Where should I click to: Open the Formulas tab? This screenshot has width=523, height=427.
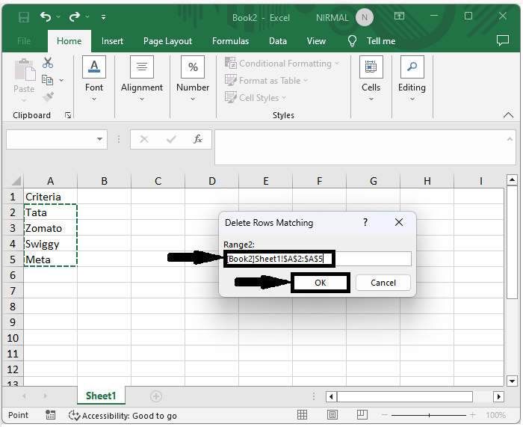click(230, 41)
